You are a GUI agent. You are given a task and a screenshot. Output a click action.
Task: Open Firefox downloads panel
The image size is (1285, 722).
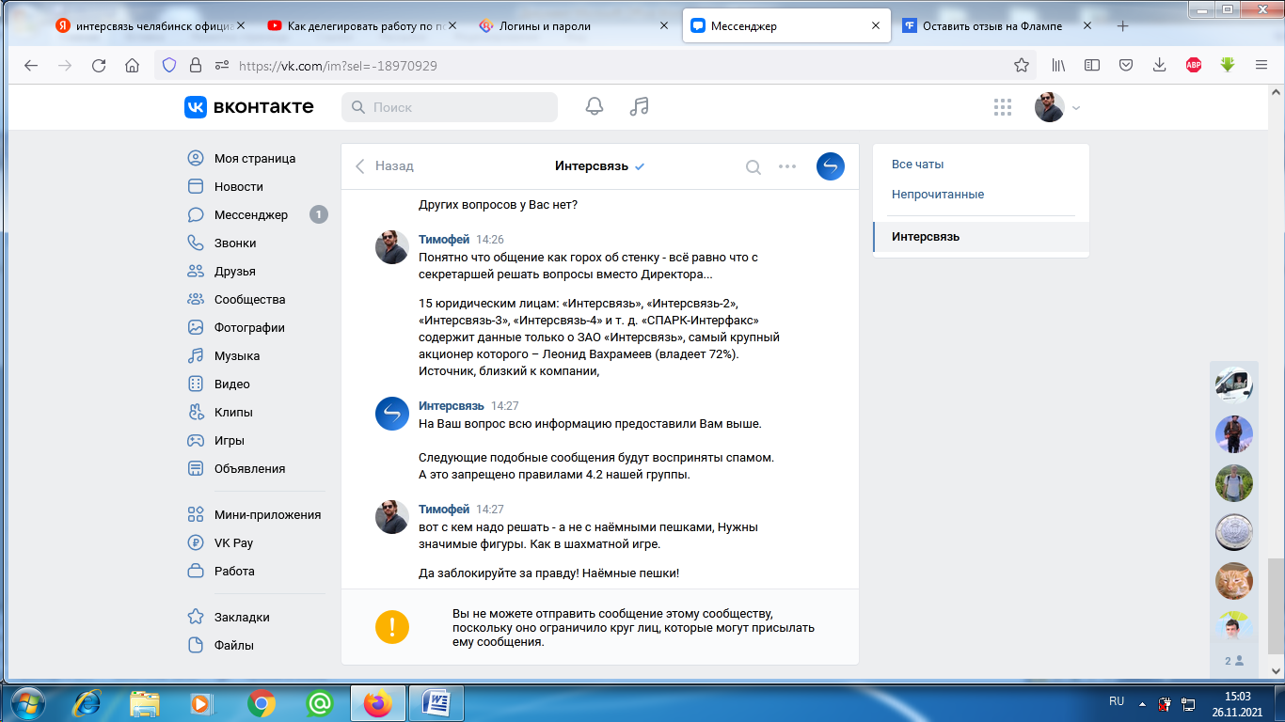tap(1160, 65)
